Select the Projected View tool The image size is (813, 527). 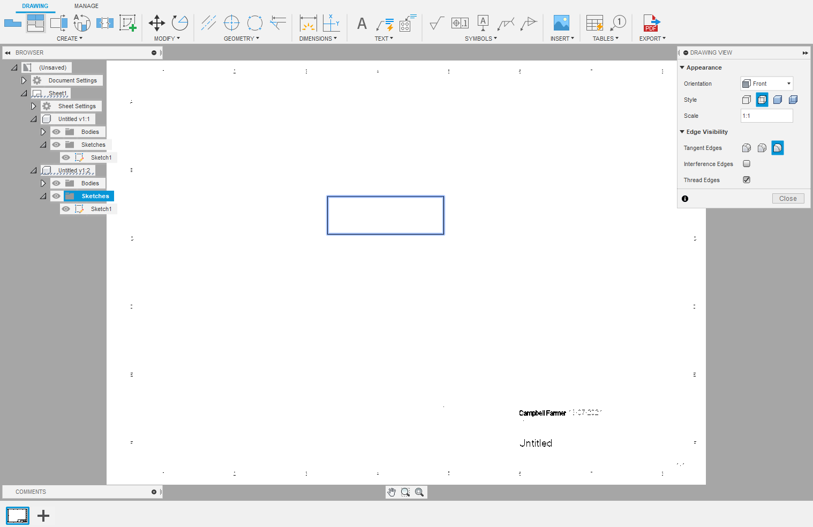[x=36, y=23]
